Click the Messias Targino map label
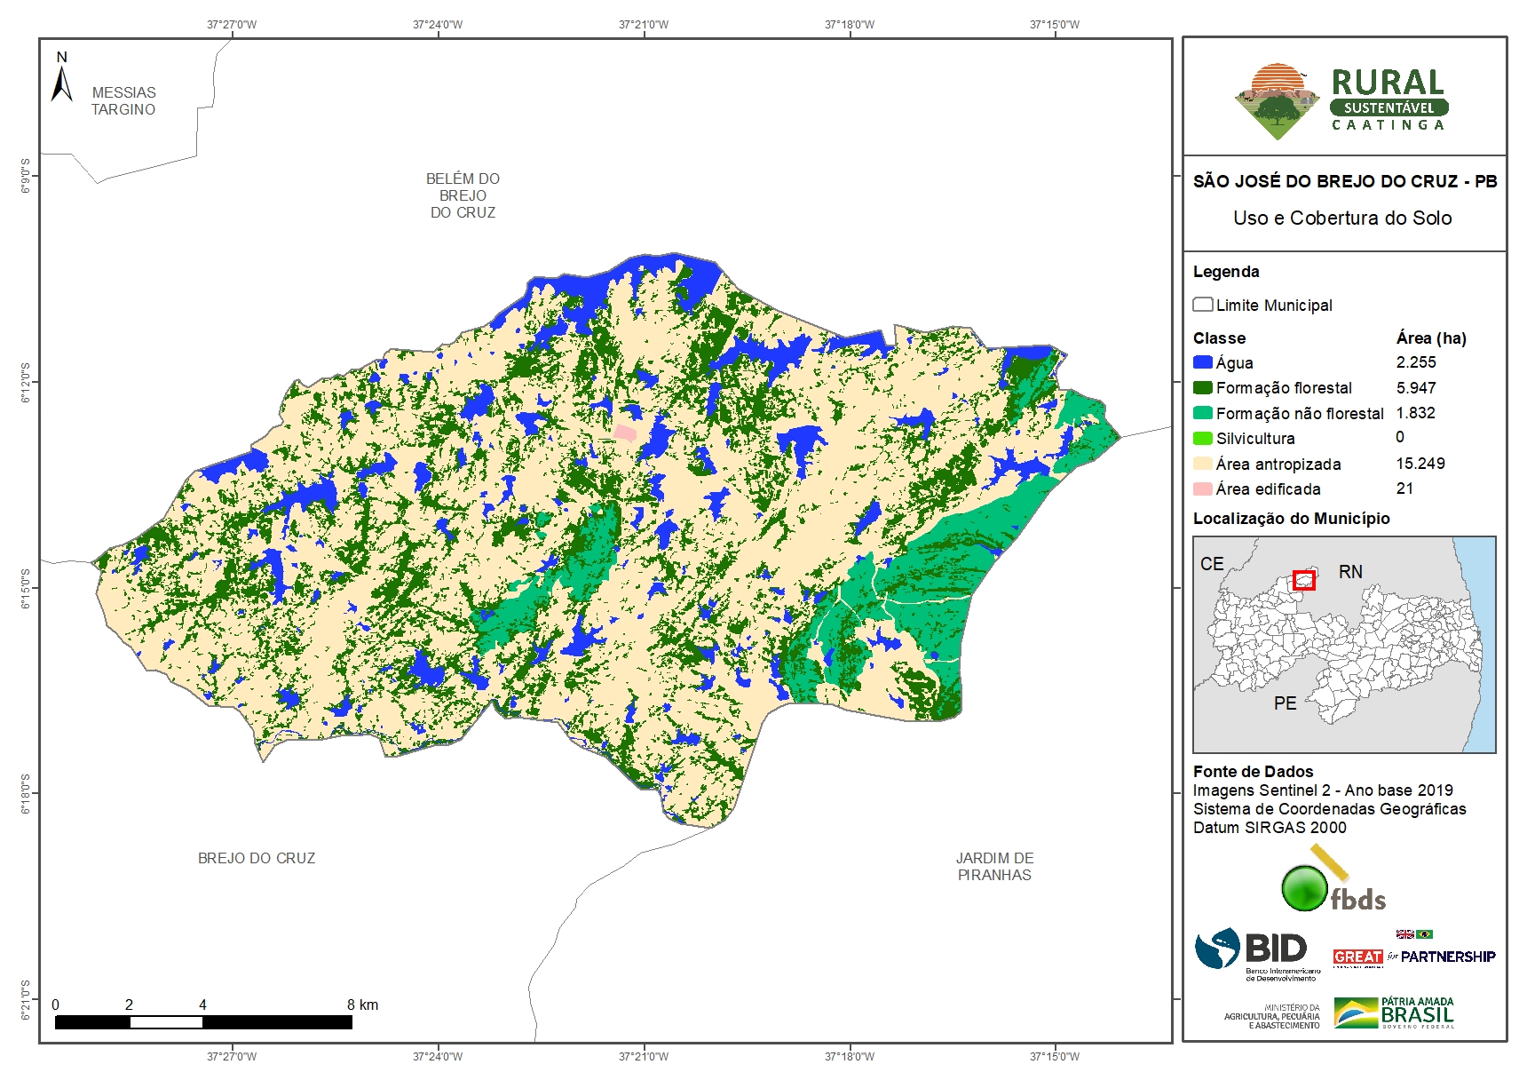The height and width of the screenshot is (1080, 1527). tap(123, 100)
